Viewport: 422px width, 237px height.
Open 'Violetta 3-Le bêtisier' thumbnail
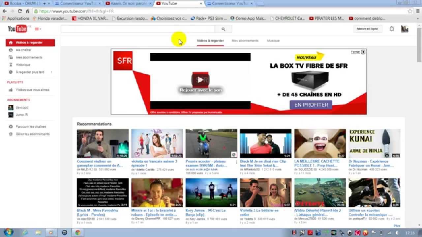pyautogui.click(x=266, y=193)
